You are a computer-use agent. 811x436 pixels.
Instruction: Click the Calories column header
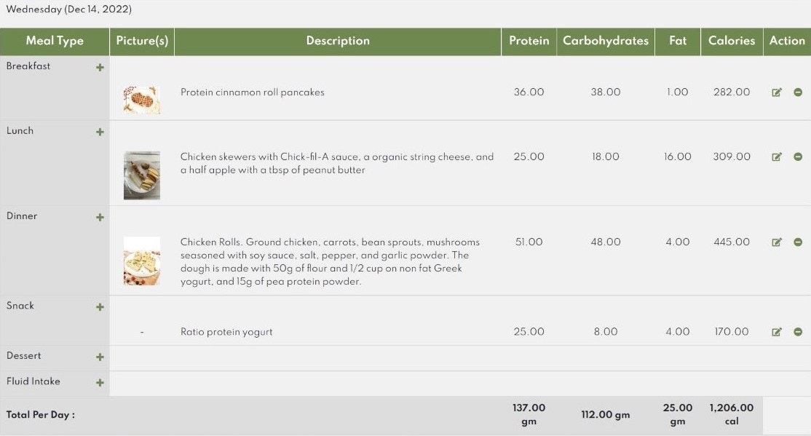click(x=732, y=41)
